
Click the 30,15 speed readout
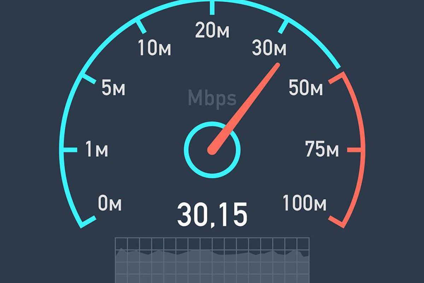click(212, 215)
